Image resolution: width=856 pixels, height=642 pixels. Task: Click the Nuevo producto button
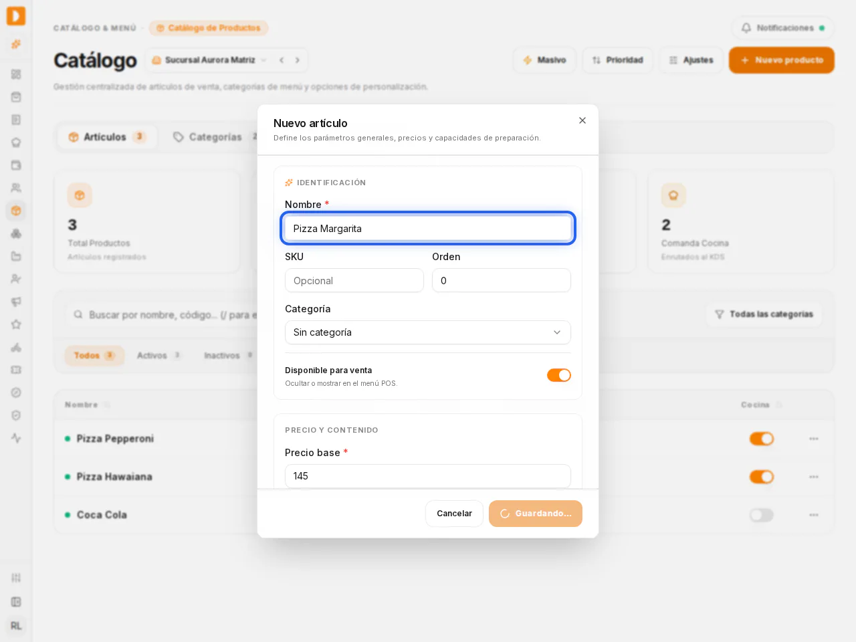(782, 60)
